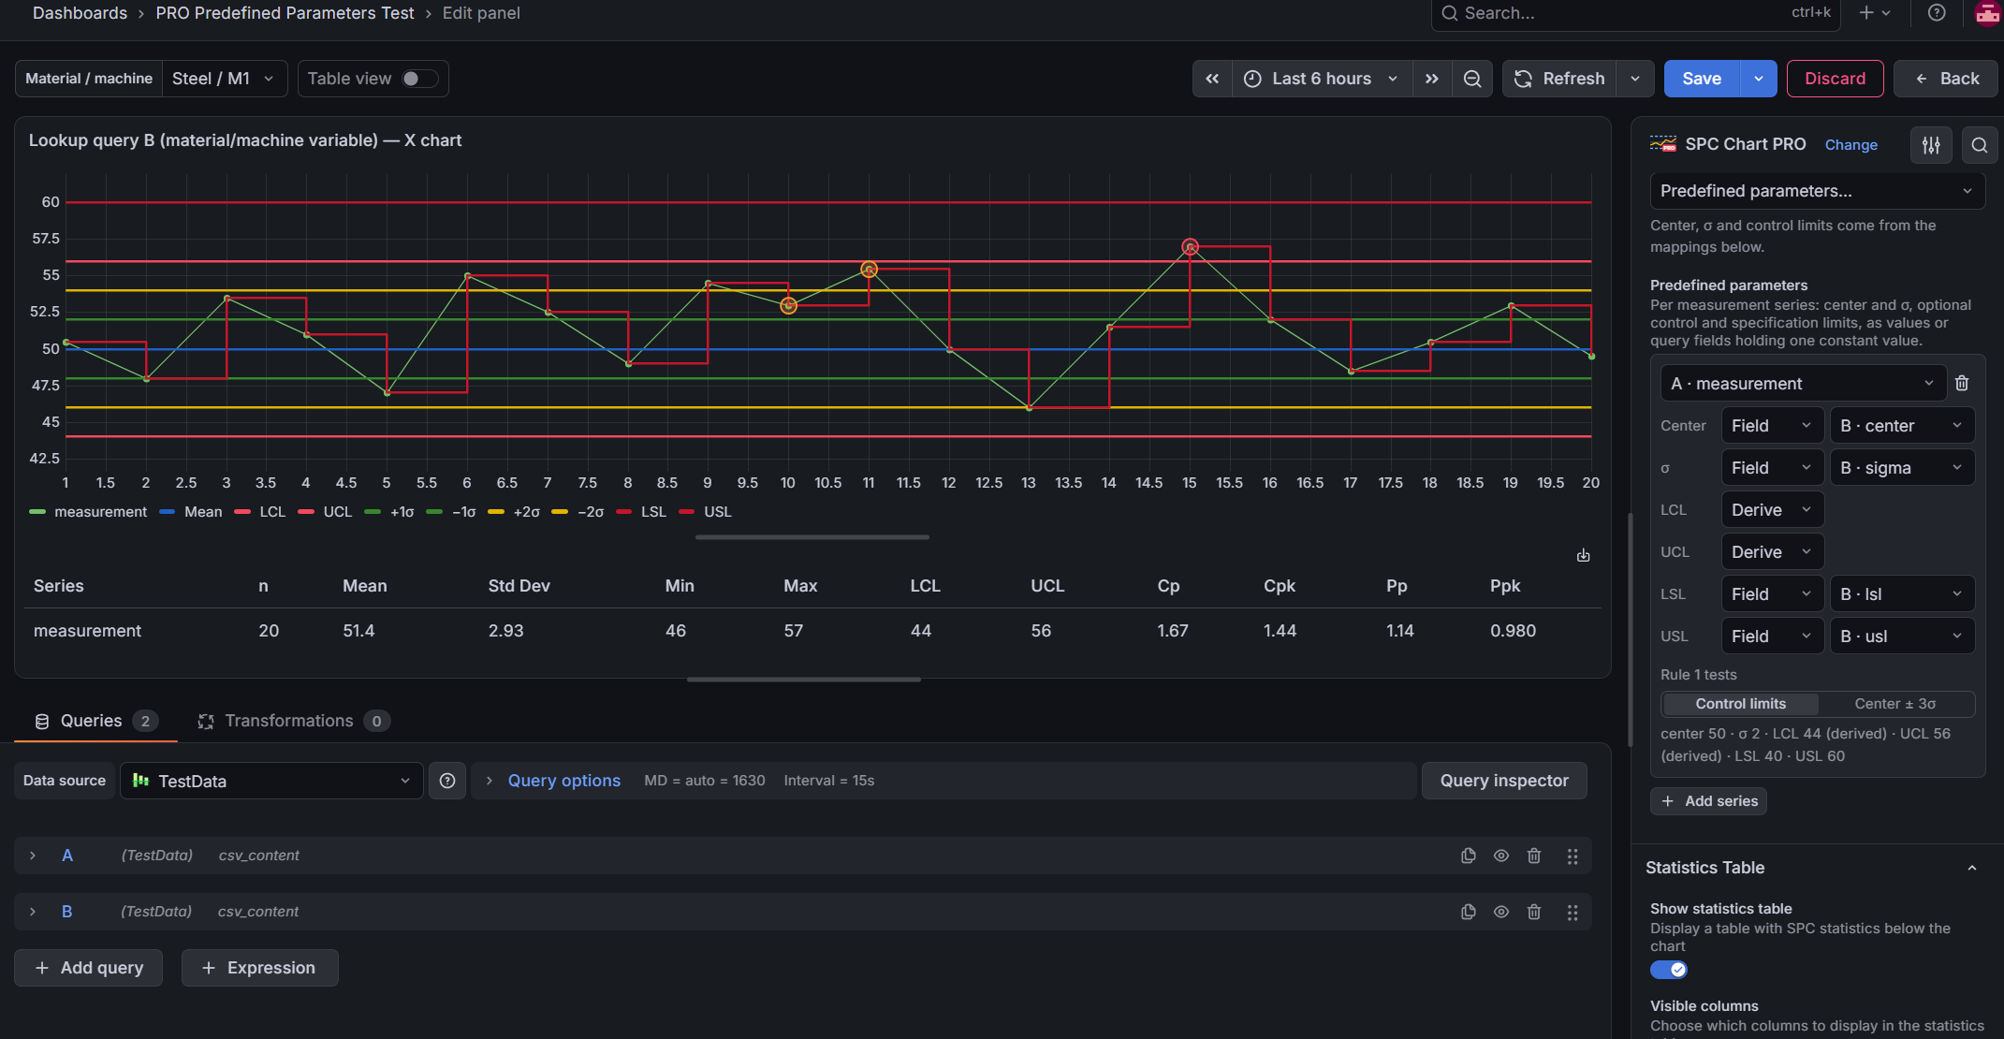Switch to the Transformations tab
Screen dimensions: 2004x1039
294,721
